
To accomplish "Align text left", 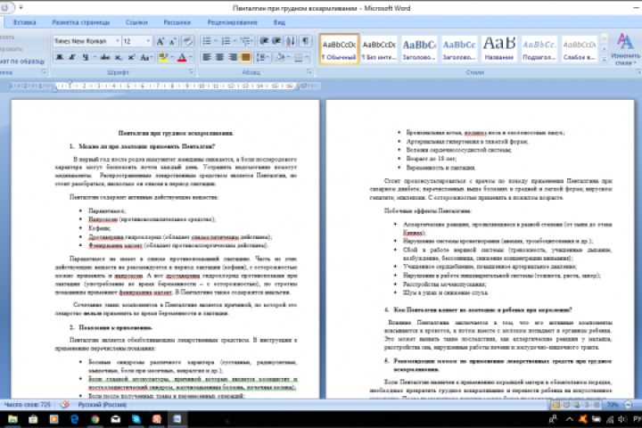I will click(207, 57).
